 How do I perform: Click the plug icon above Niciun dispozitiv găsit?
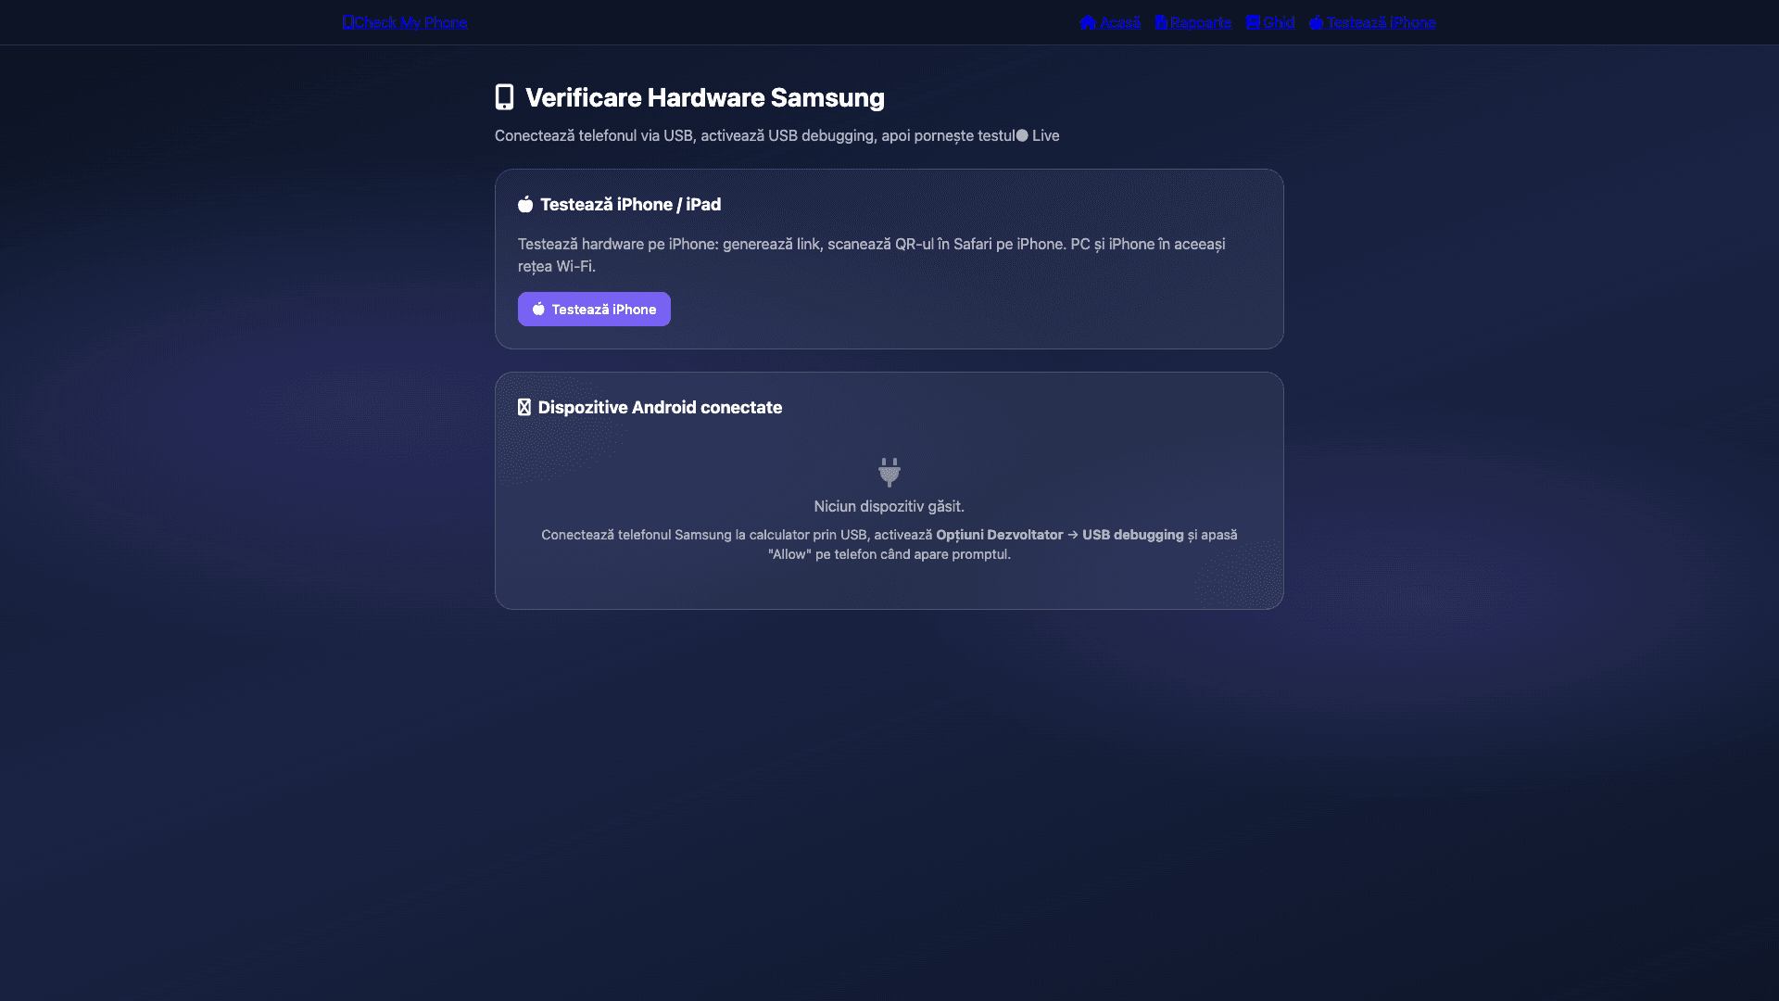click(889, 472)
